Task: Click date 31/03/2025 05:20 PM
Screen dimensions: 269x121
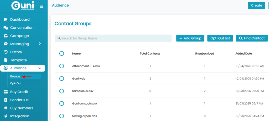Action: tap(250, 91)
